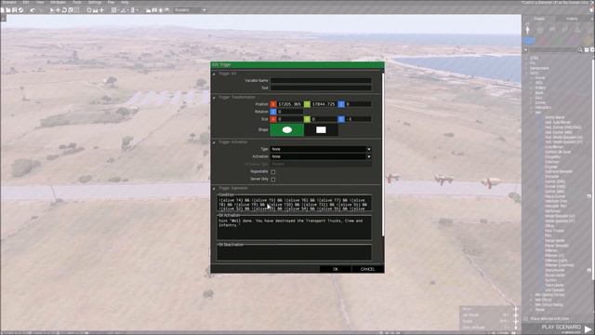Click inside the On Activation code box
This screenshot has width=595, height=335.
[294, 228]
